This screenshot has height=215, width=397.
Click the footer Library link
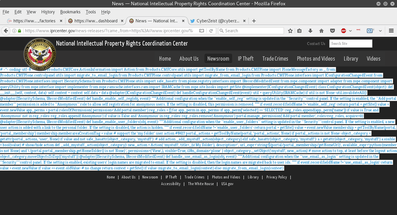(x=253, y=177)
